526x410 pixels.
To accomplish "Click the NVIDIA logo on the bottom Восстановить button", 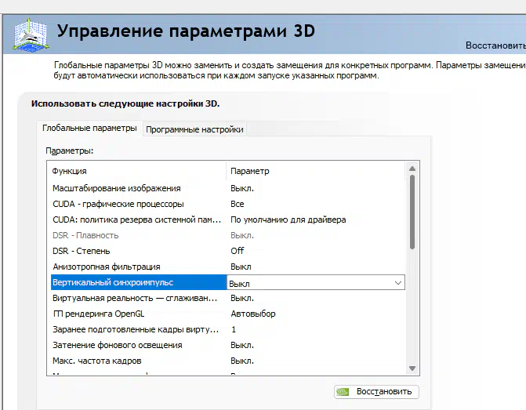I will [x=343, y=391].
